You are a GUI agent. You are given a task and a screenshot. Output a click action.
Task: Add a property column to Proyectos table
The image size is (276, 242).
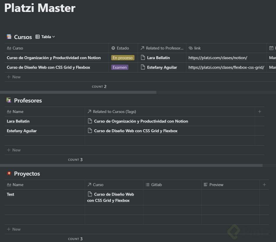coord(264,185)
